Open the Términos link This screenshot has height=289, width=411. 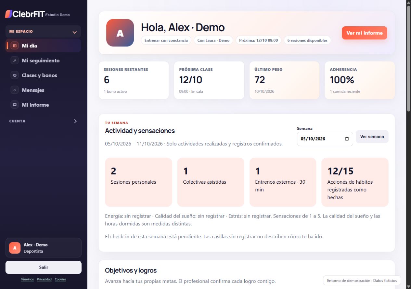[x=27, y=279]
